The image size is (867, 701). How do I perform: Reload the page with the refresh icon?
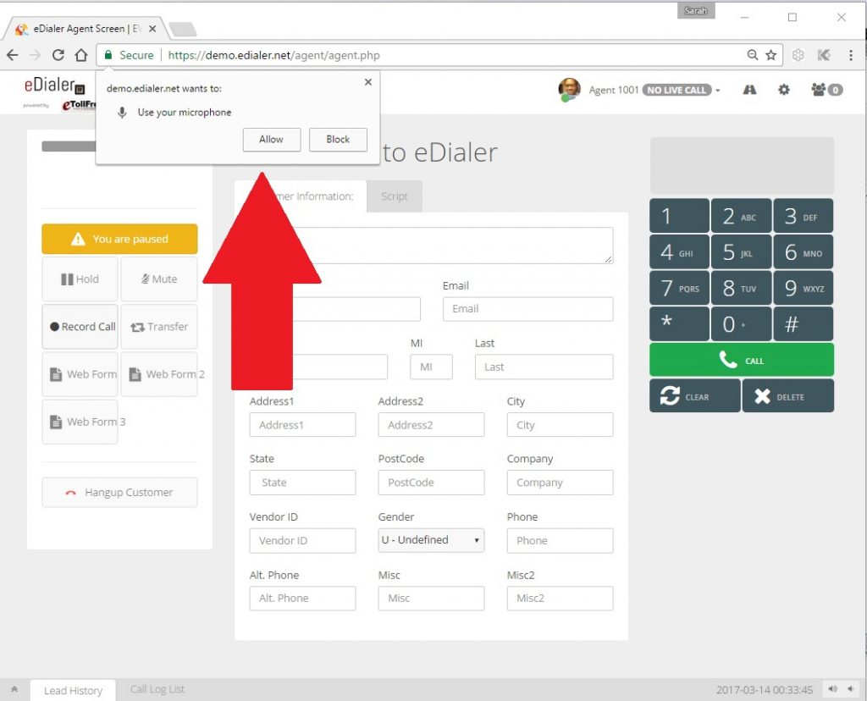coord(58,55)
